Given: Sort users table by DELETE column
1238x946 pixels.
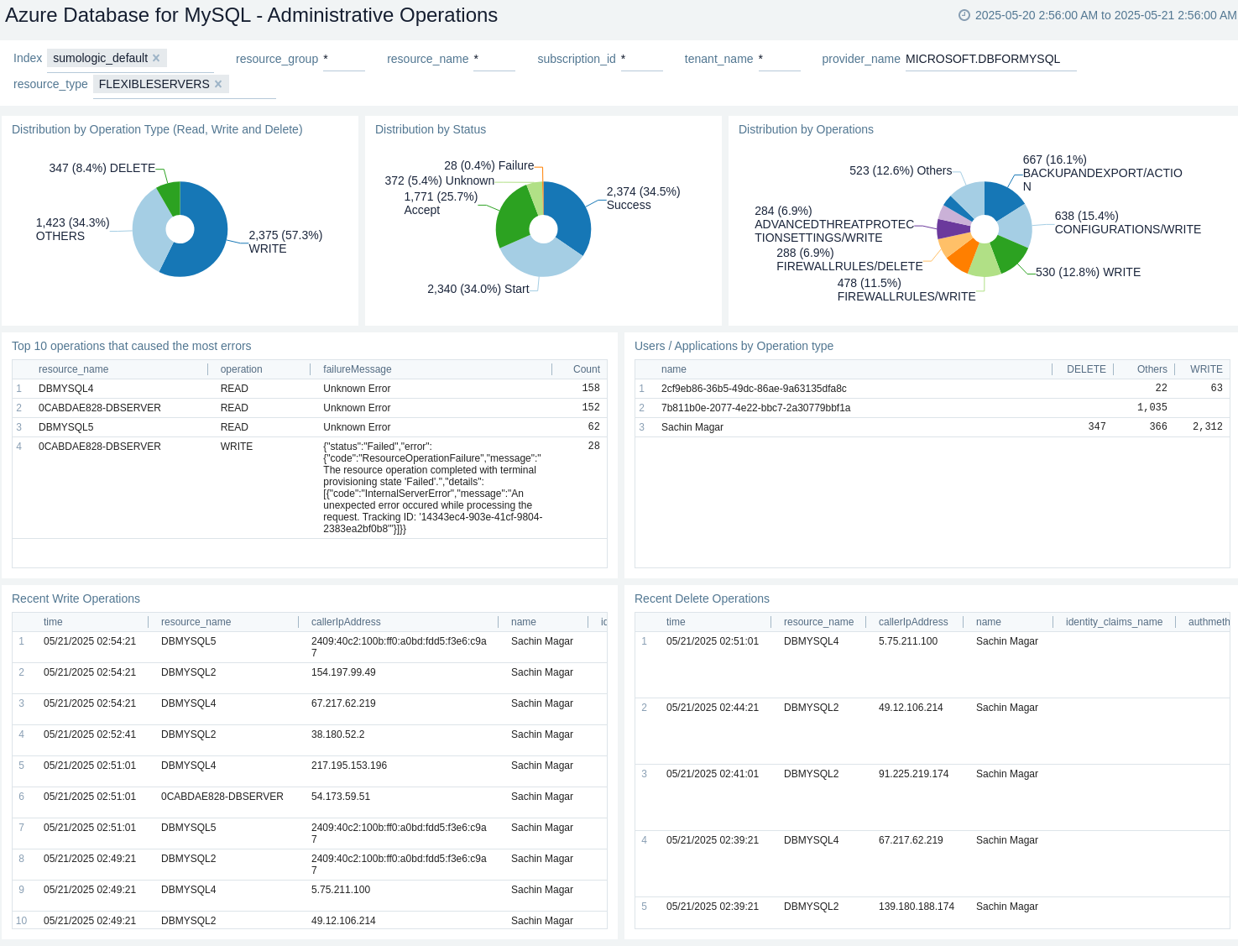Looking at the screenshot, I should 1086,369.
